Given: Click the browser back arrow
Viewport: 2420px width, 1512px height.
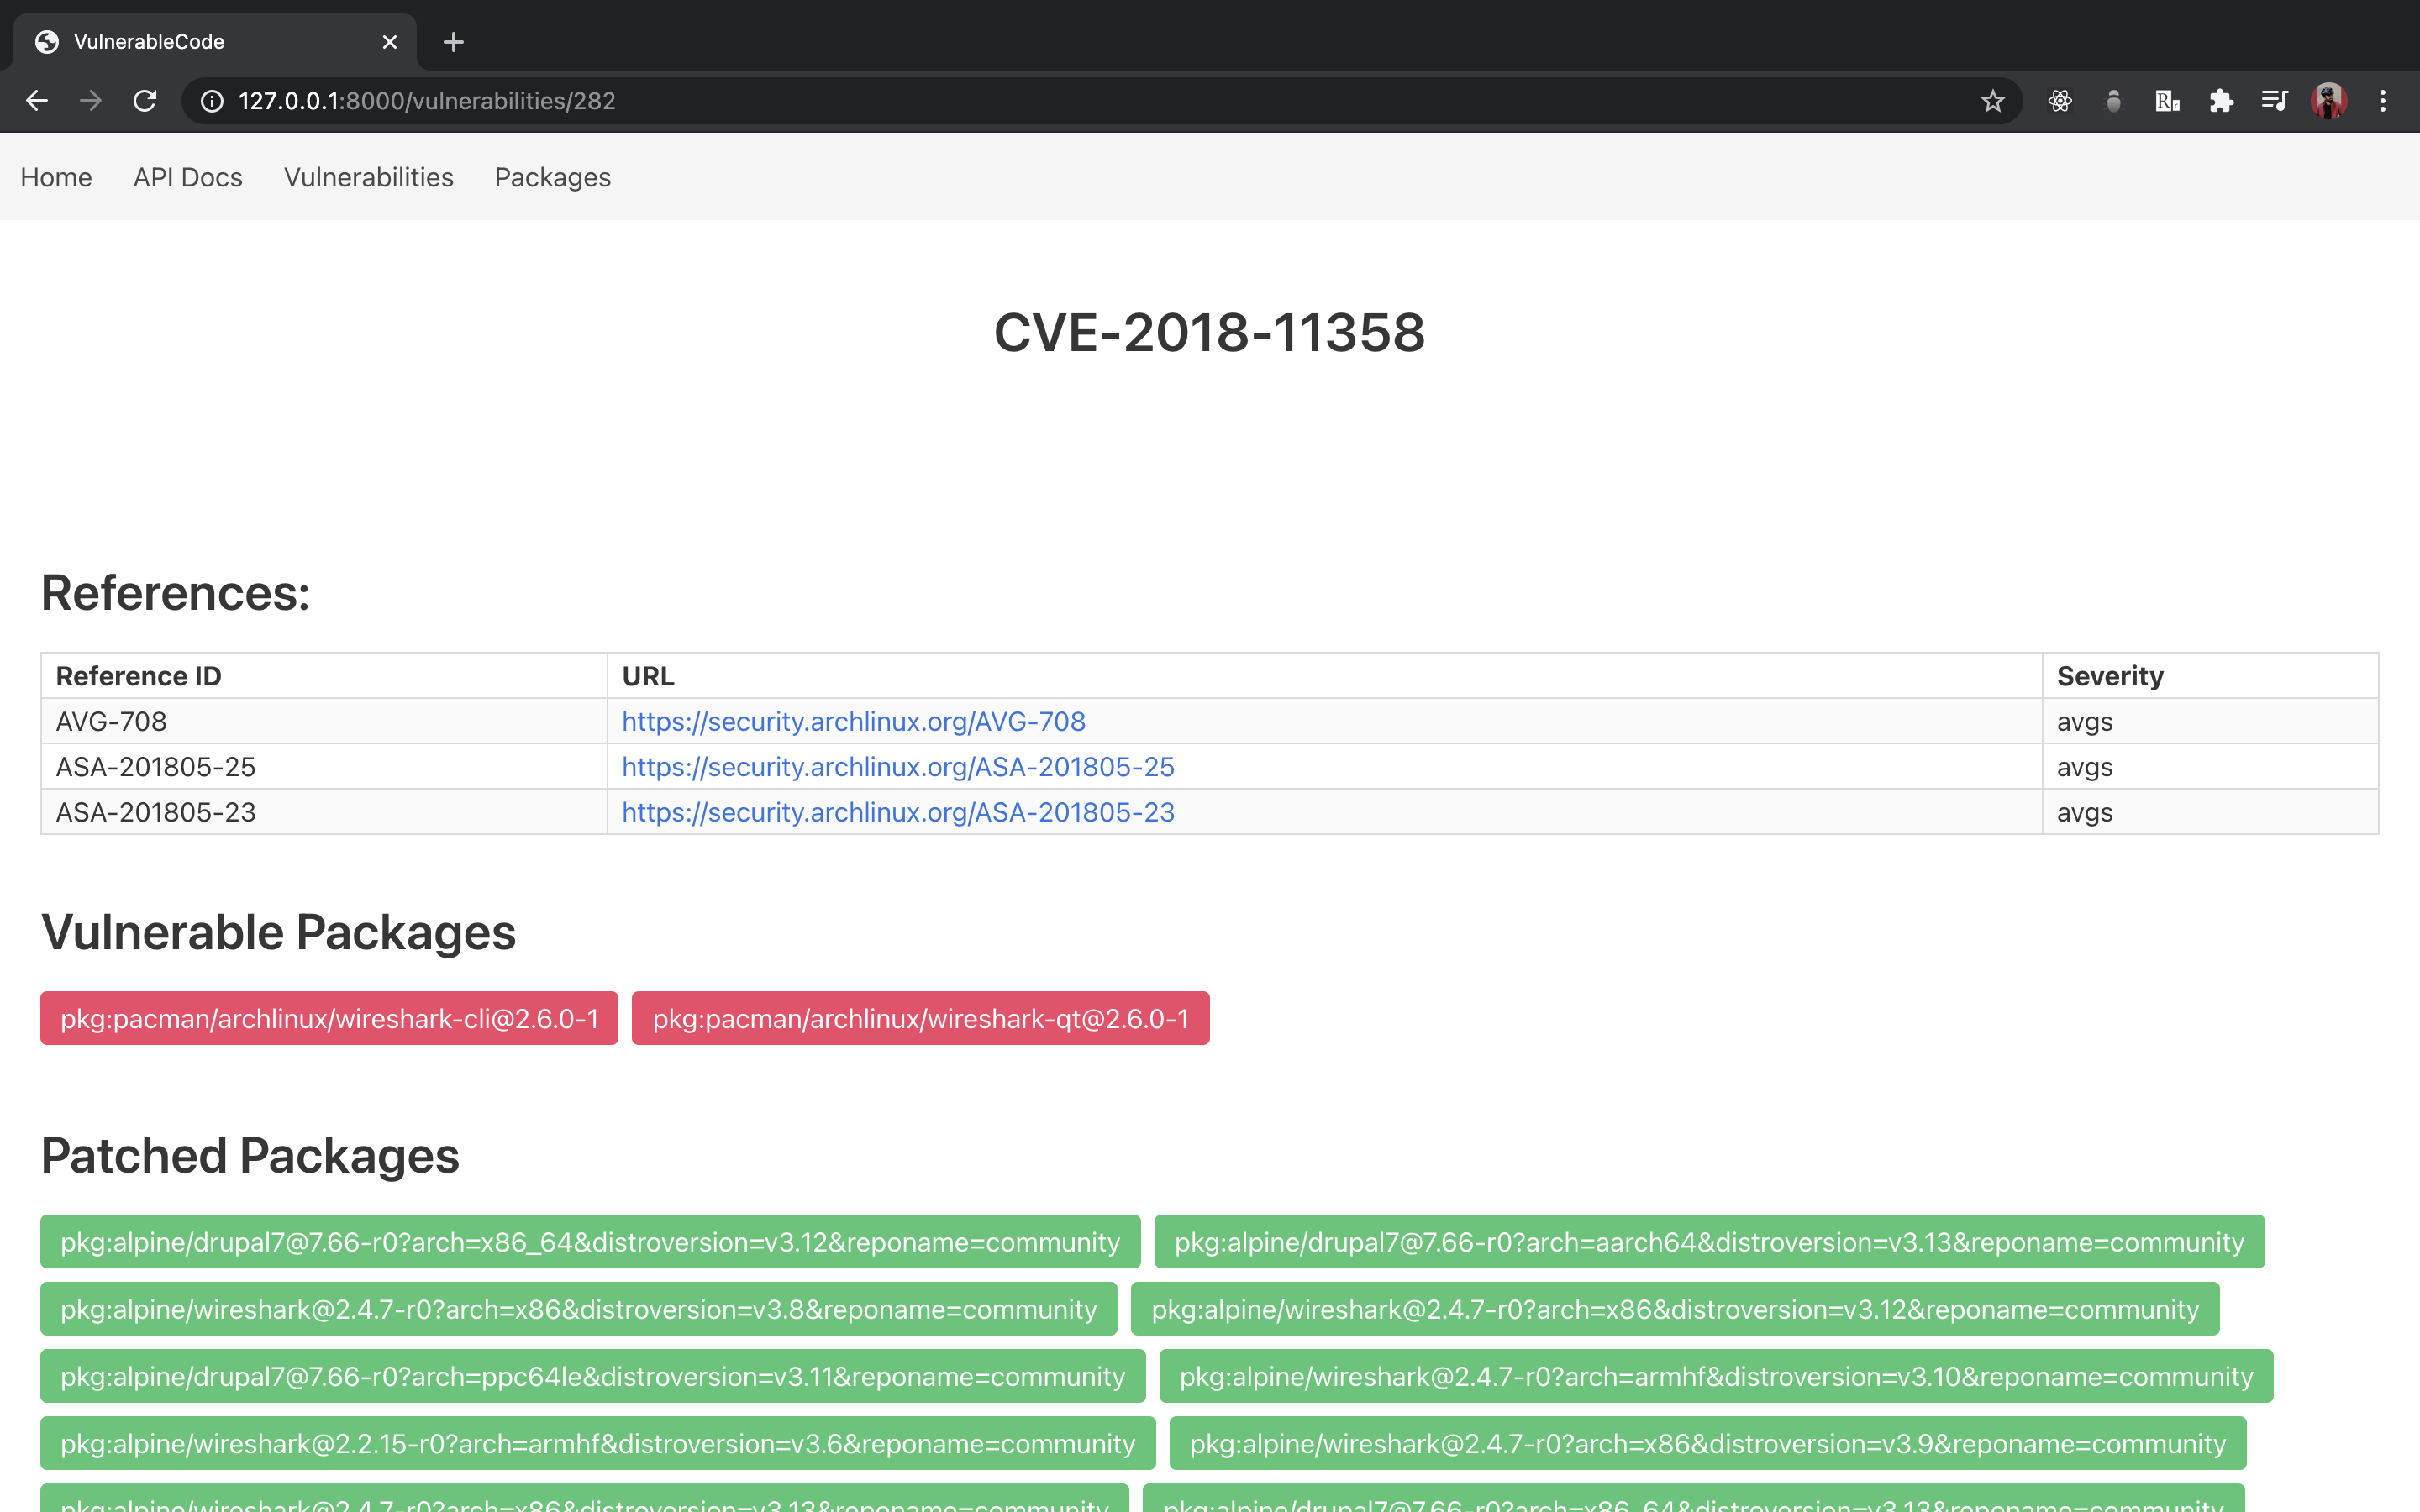Looking at the screenshot, I should click(37, 101).
